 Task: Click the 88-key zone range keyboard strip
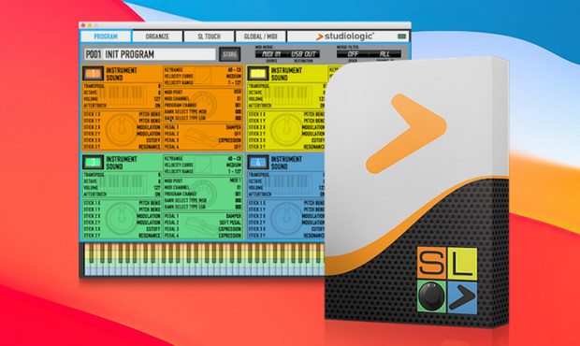tap(205, 259)
